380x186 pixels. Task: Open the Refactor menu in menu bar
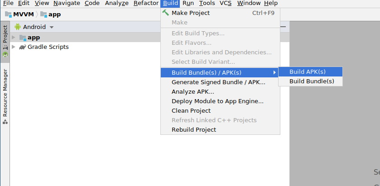(x=146, y=3)
